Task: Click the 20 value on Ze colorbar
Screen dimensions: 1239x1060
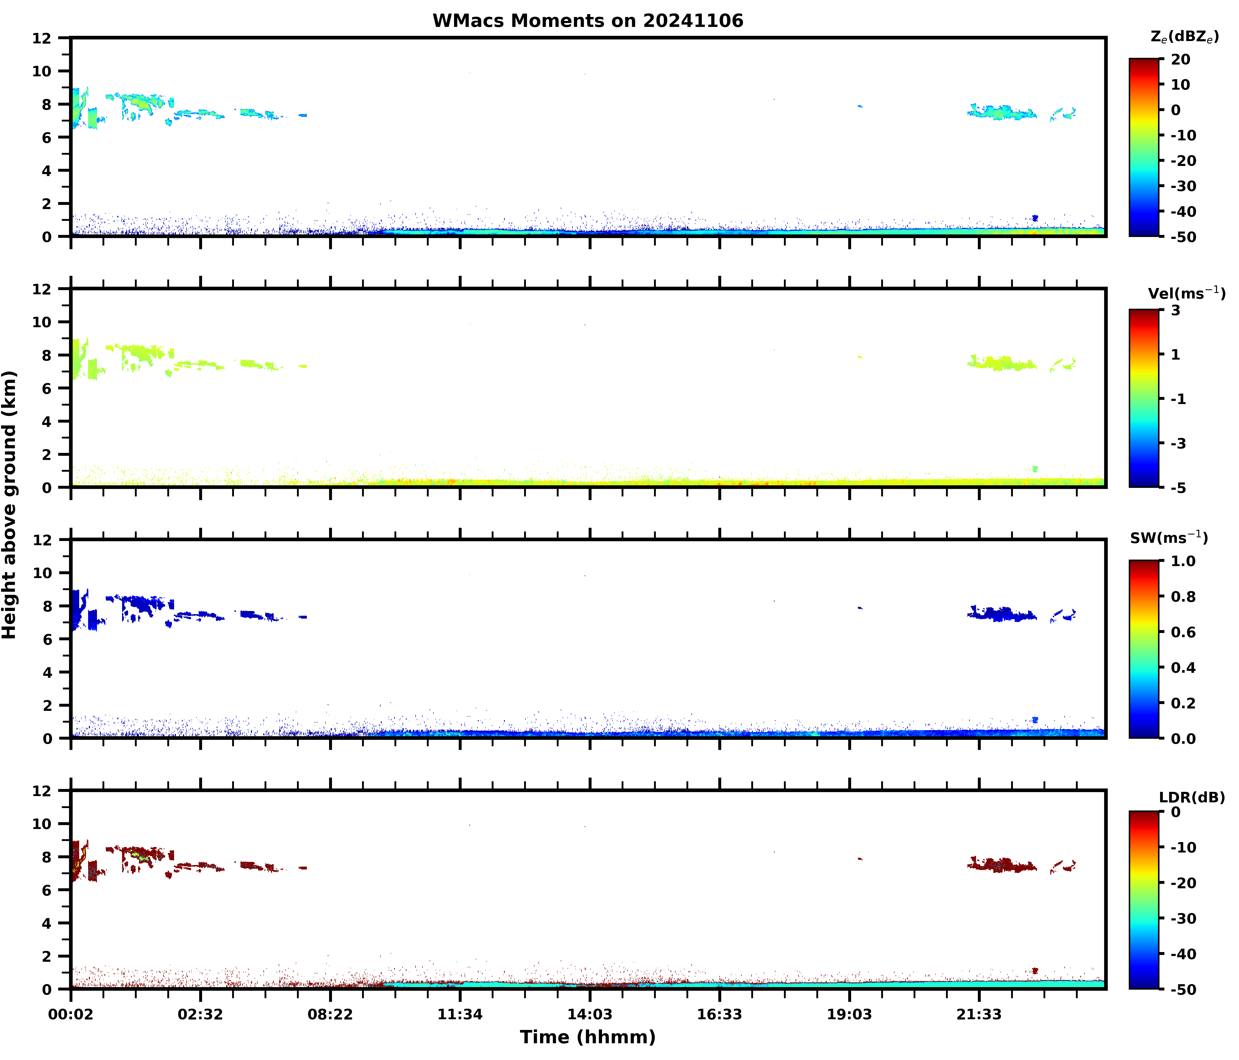Action: pyautogui.click(x=1180, y=59)
